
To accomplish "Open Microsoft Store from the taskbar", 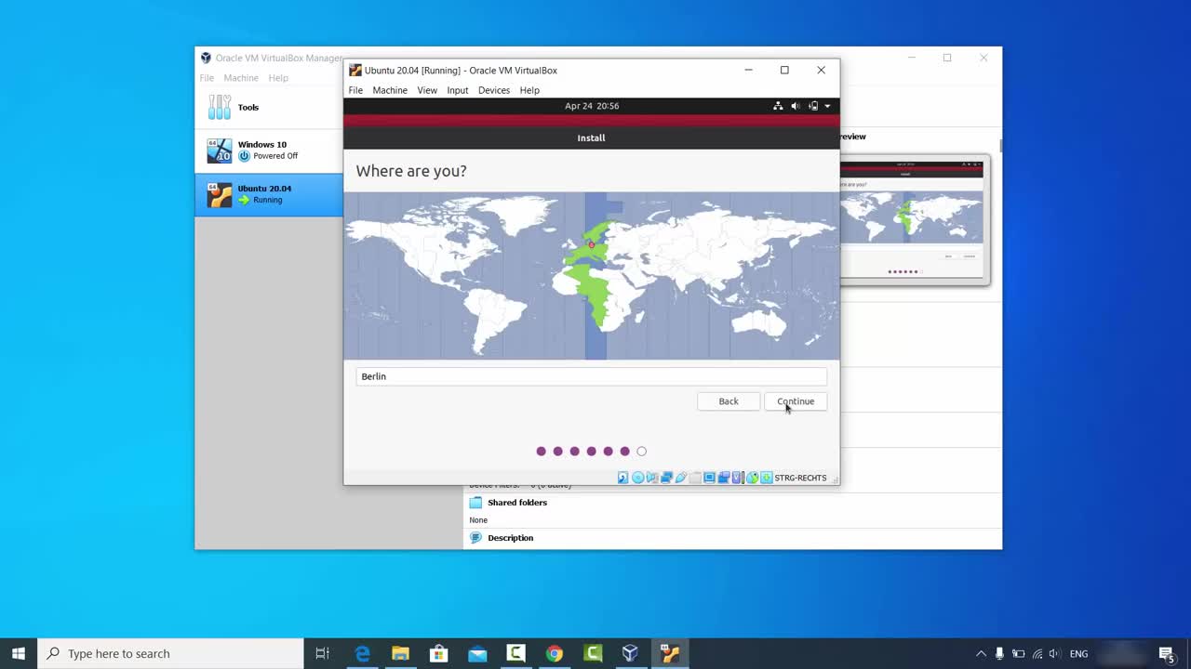I will (438, 653).
